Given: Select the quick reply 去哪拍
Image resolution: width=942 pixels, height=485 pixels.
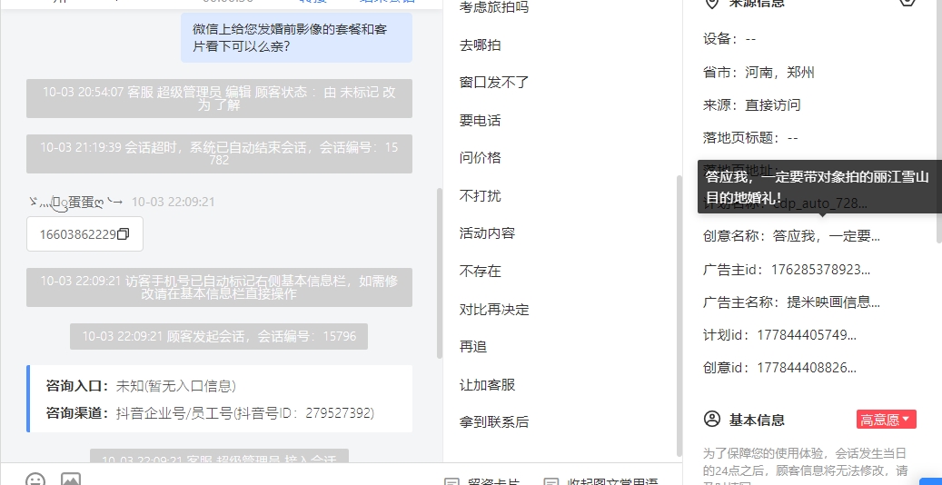Looking at the screenshot, I should (480, 45).
